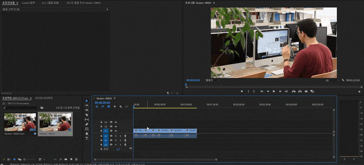Click the timeline wrench settings icon
This screenshot has width=364, height=165.
(x=121, y=106)
